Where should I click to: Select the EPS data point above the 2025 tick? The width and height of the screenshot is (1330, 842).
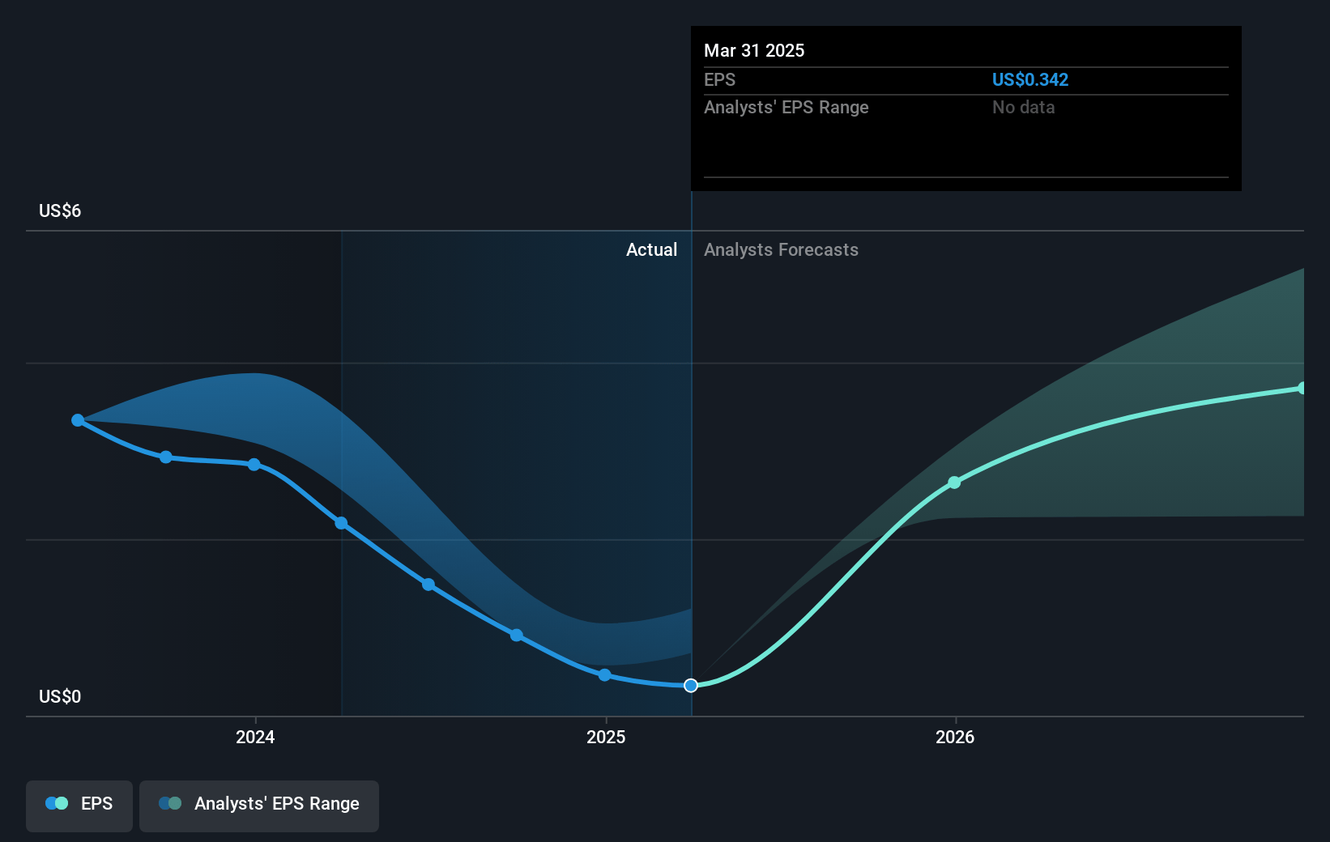(604, 674)
